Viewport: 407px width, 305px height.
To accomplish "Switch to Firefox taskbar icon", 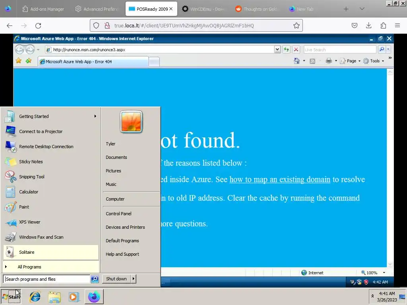I will [94, 297].
